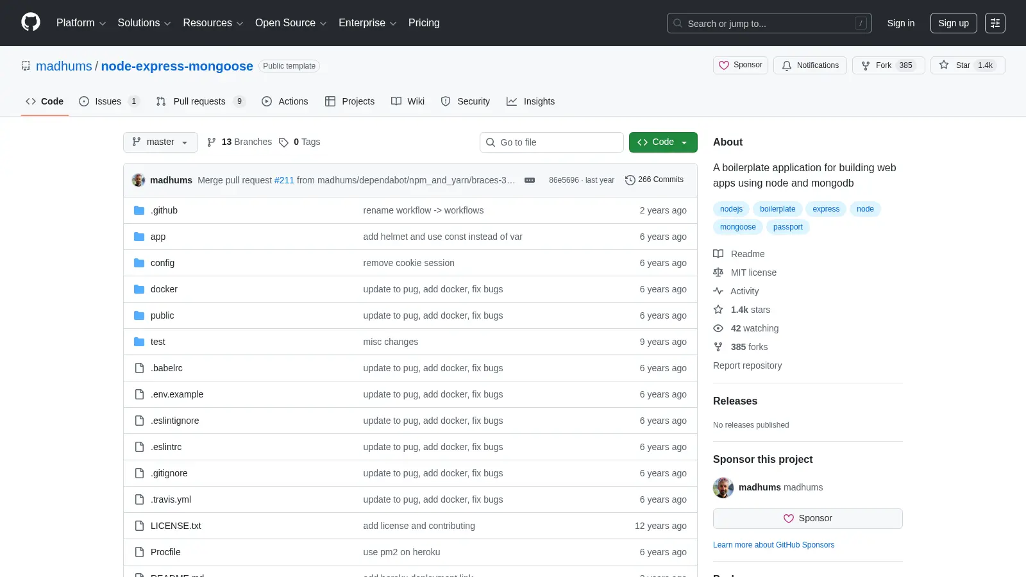Open the madhums owner link in breadcrumb

pos(64,66)
